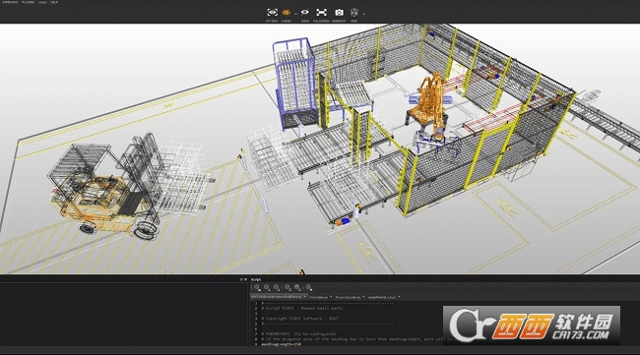Click the first script toolbar icon
640x355 pixels.
click(257, 288)
